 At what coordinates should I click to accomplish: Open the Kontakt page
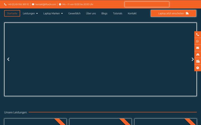pos(132,13)
